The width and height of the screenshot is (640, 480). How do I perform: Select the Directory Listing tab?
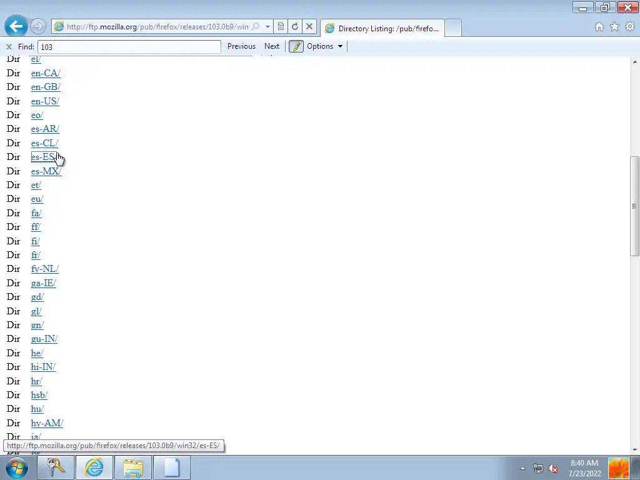(x=382, y=29)
